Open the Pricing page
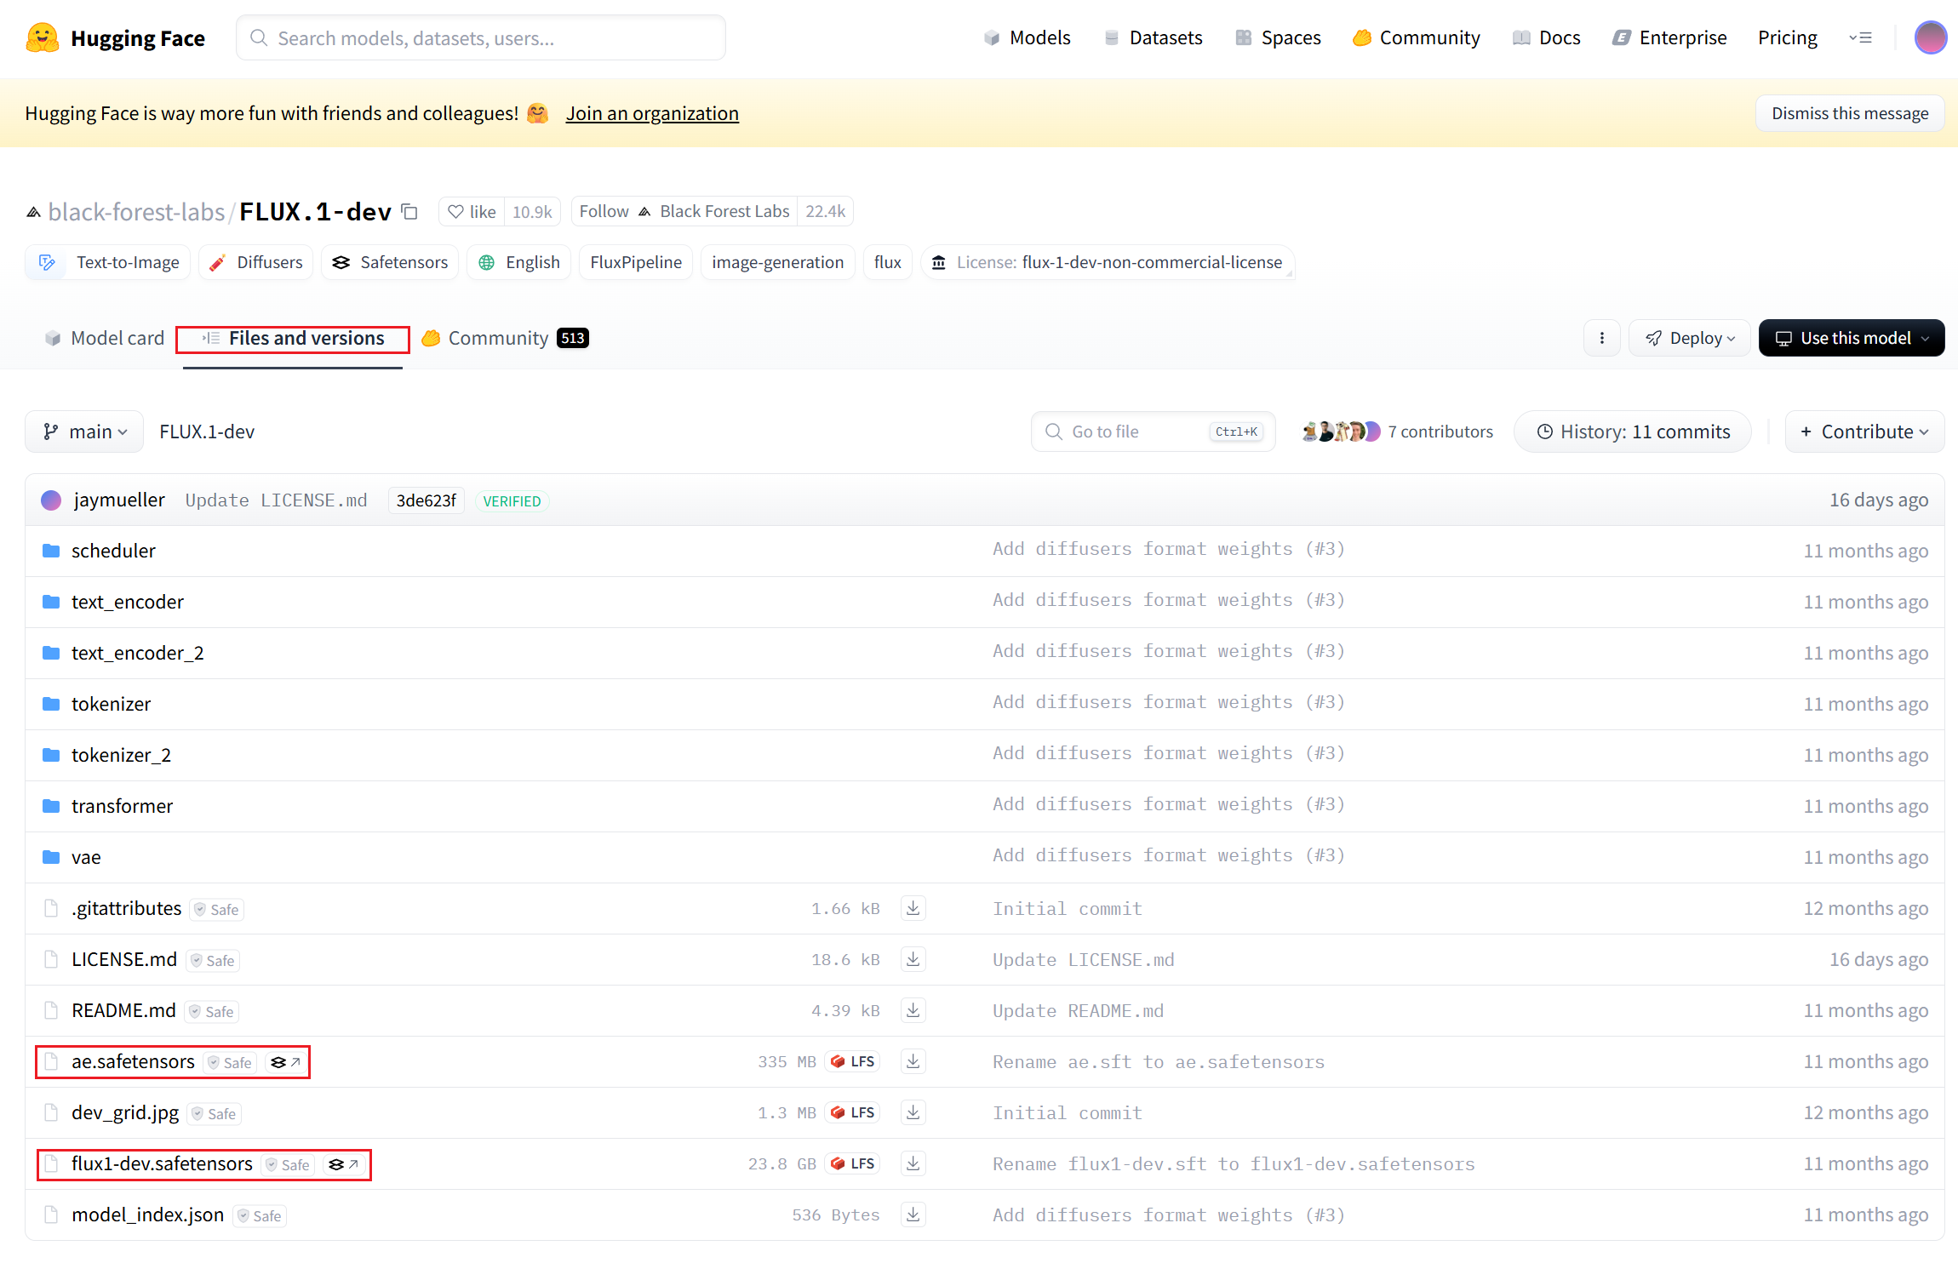 [1788, 37]
